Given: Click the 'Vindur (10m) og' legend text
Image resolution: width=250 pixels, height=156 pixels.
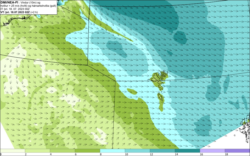Looking at the screenshot, I should coord(30,2).
